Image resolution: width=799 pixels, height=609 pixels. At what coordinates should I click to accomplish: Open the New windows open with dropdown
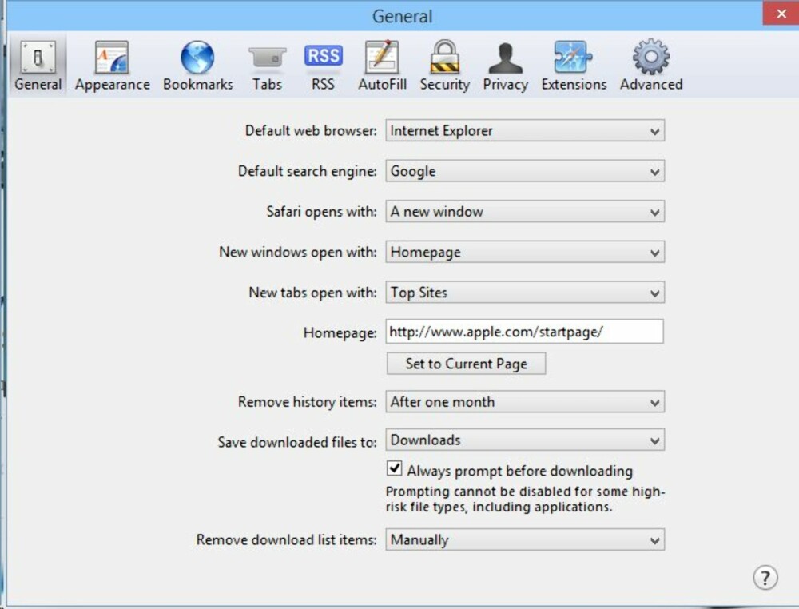525,252
